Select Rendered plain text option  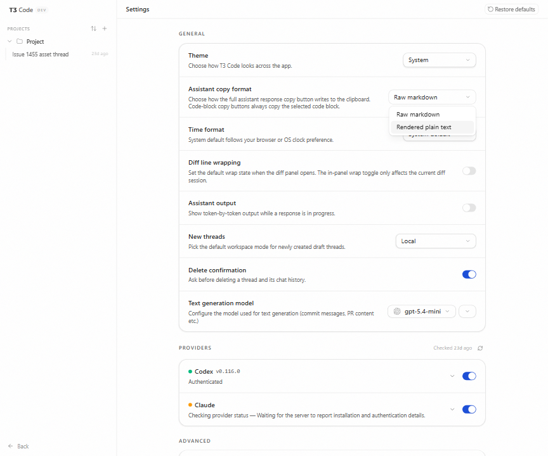pos(433,127)
